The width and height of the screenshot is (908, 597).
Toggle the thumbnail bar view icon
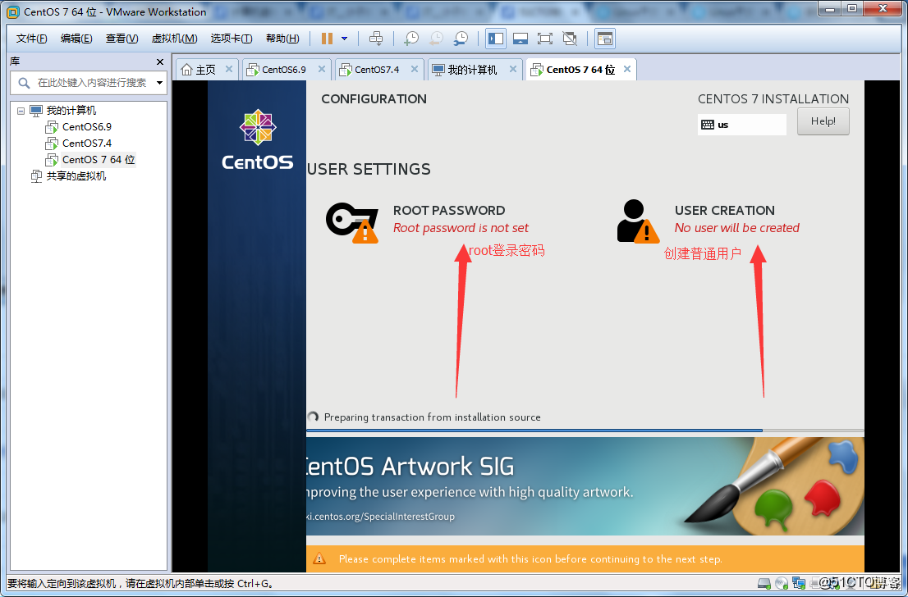point(520,39)
